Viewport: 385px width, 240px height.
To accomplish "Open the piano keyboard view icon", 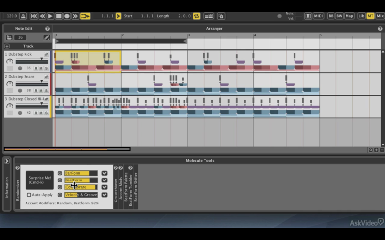I will click(x=308, y=16).
